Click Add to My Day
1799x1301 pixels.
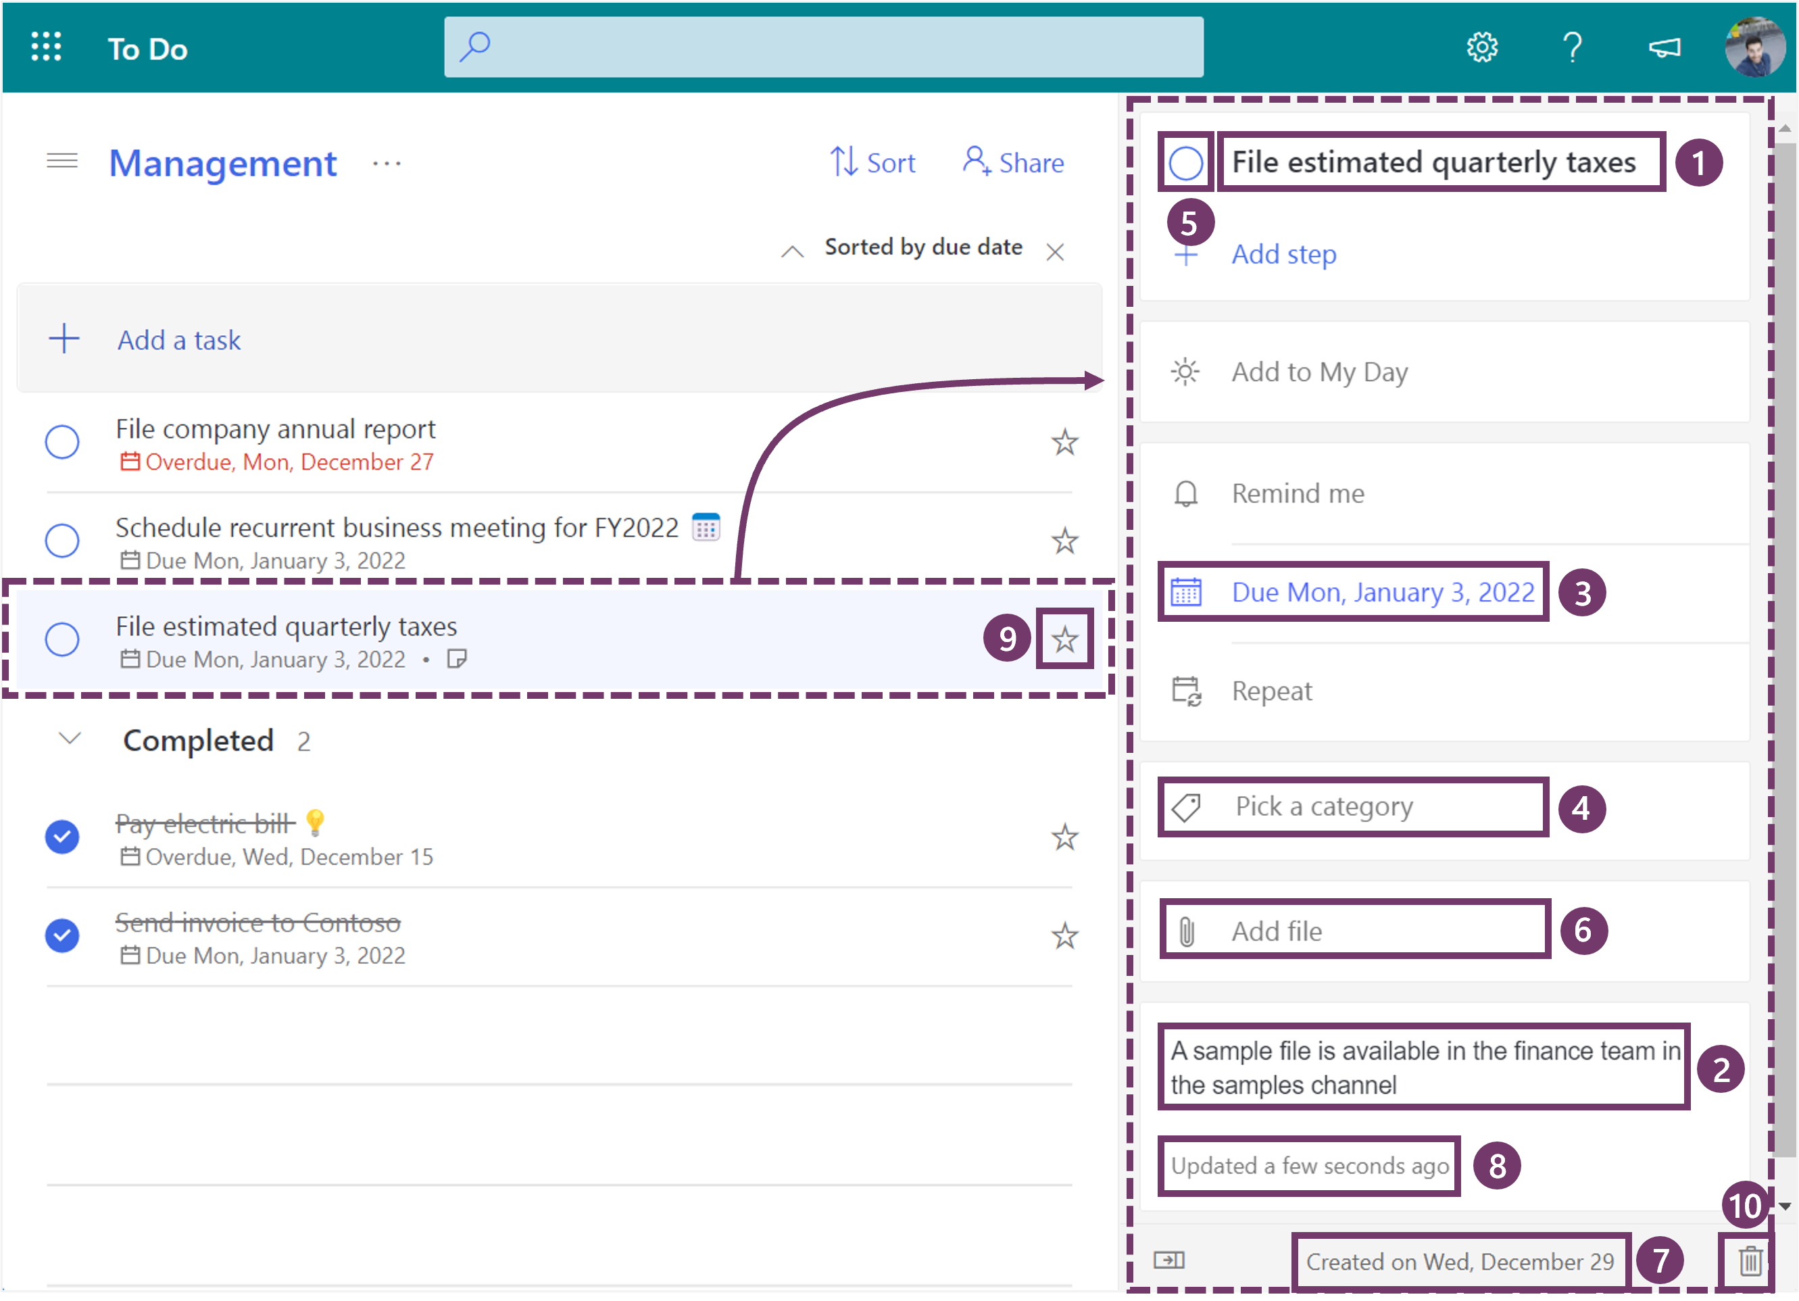click(1319, 372)
